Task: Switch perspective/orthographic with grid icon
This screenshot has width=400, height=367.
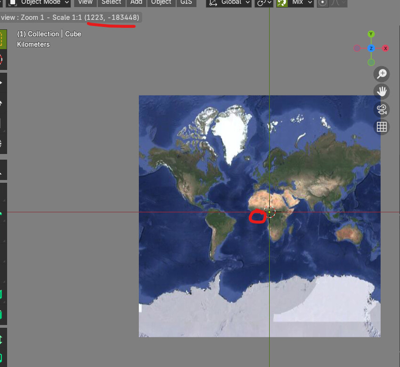Action: point(382,127)
